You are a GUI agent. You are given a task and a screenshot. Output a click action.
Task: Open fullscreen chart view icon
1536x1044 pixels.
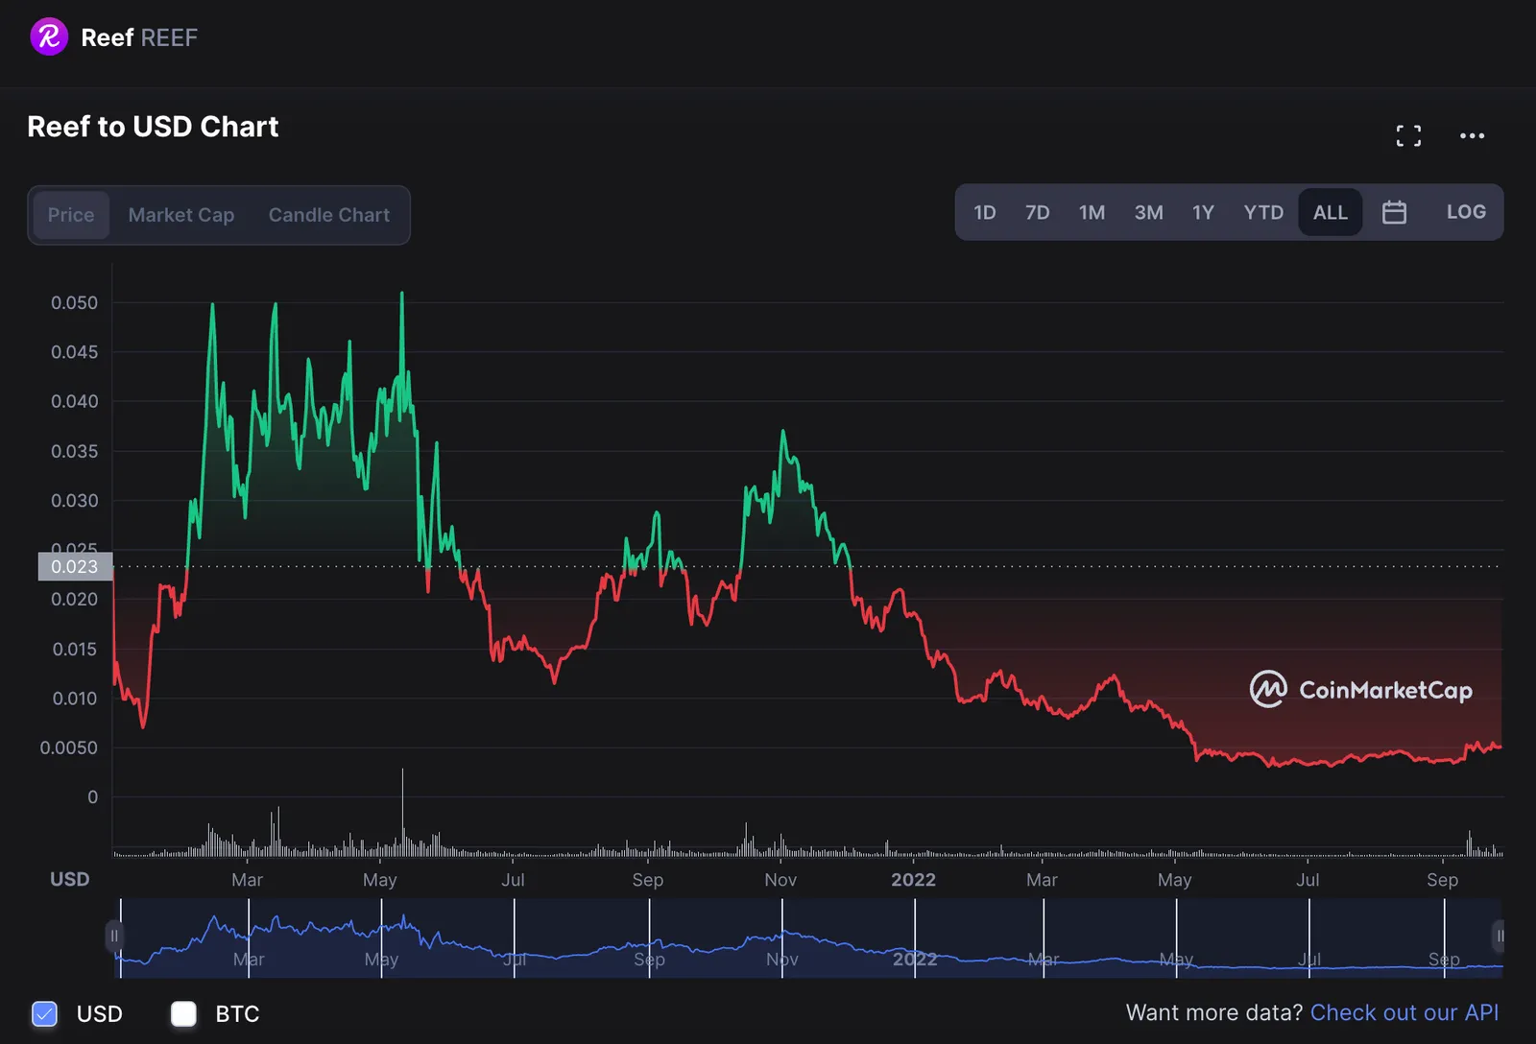[x=1408, y=136]
